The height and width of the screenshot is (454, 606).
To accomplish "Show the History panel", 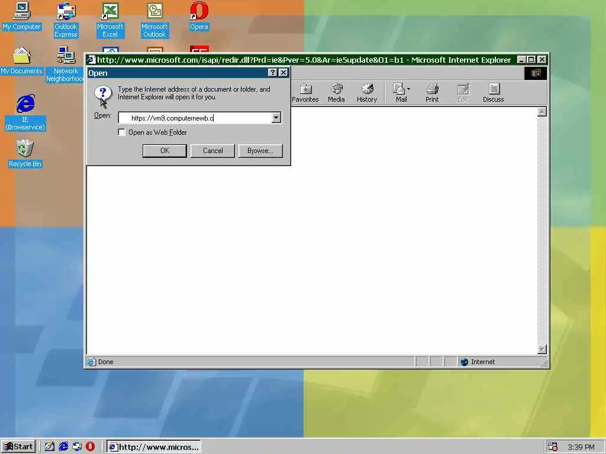I will (367, 93).
